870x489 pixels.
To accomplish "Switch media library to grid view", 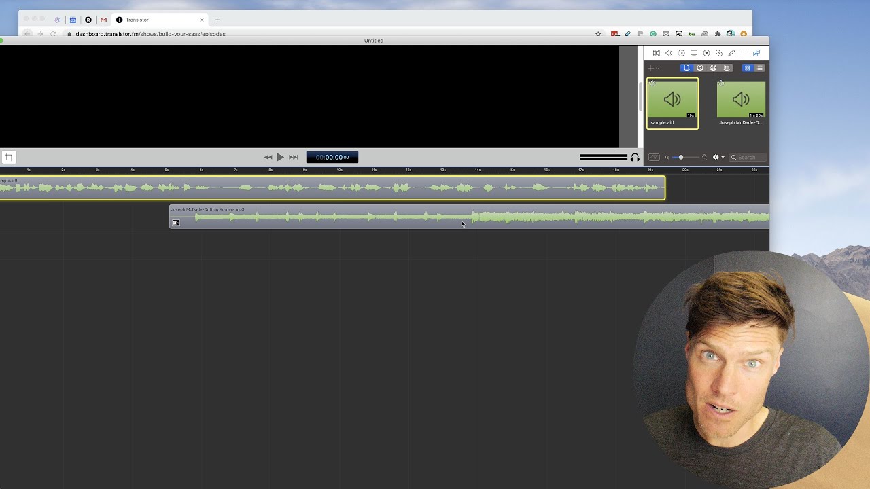I will 747,68.
